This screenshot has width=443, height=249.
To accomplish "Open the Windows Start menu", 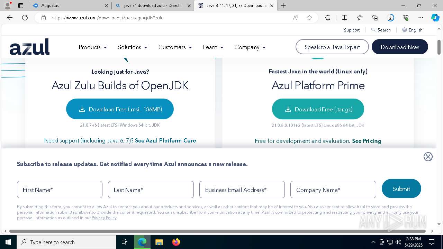I will (8, 242).
